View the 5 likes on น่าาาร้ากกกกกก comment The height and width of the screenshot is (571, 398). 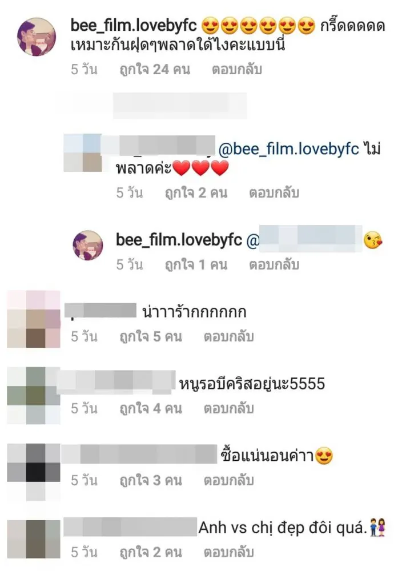pos(151,336)
